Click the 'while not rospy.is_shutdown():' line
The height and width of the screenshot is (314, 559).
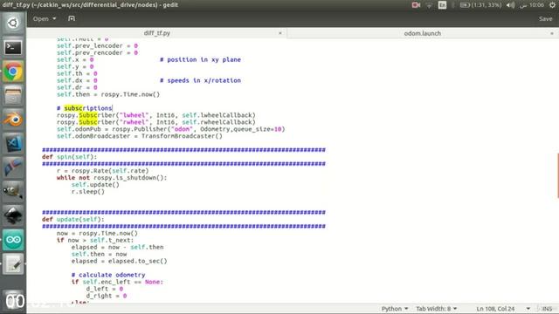tap(112, 178)
